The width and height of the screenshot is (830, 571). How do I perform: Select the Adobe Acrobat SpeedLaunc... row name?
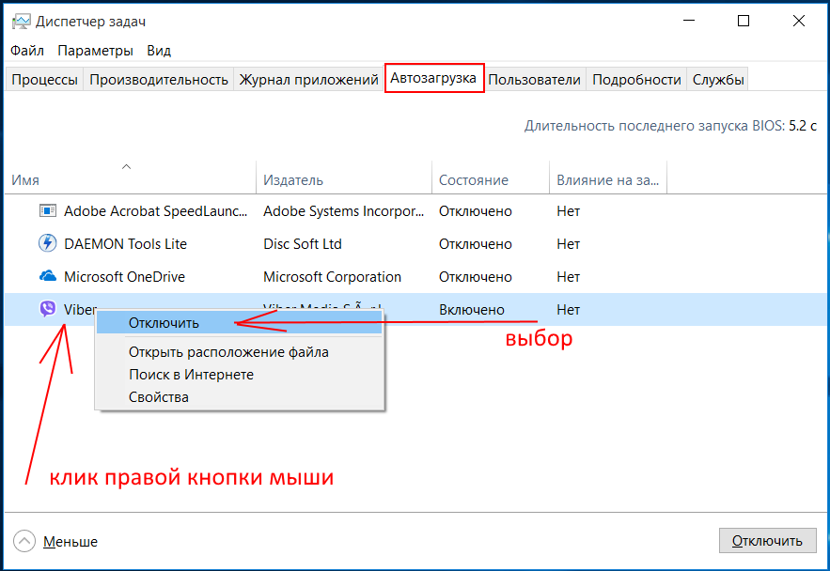pos(156,211)
